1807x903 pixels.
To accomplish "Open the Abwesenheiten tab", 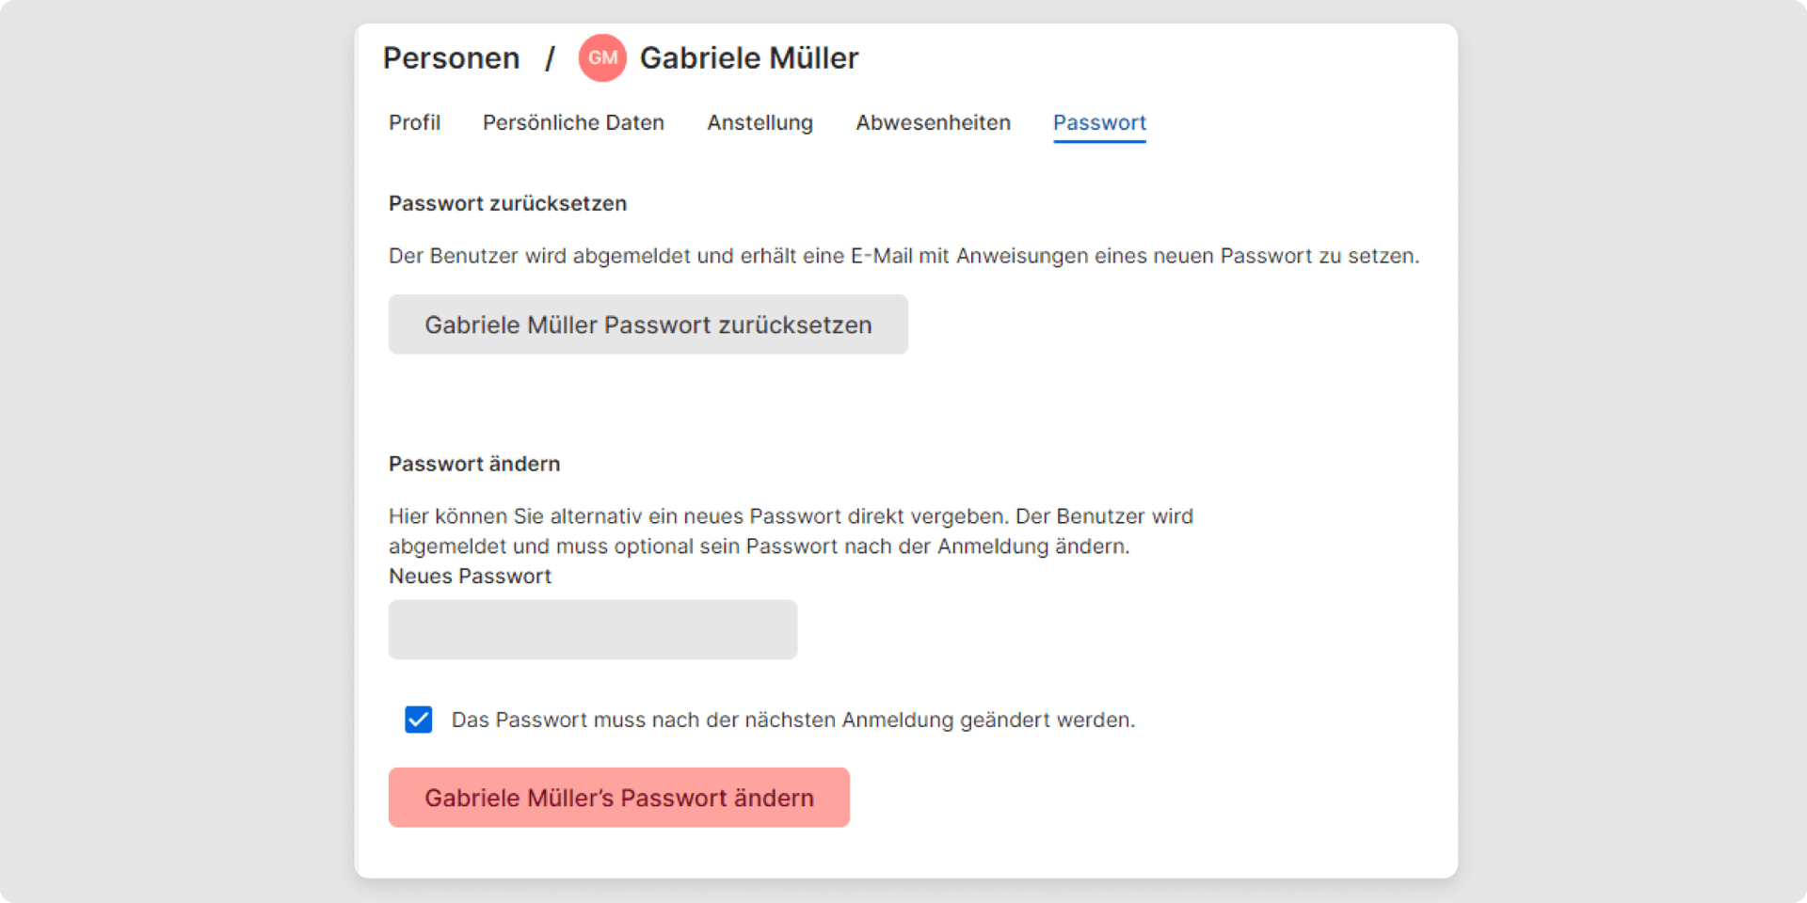I will pos(933,123).
